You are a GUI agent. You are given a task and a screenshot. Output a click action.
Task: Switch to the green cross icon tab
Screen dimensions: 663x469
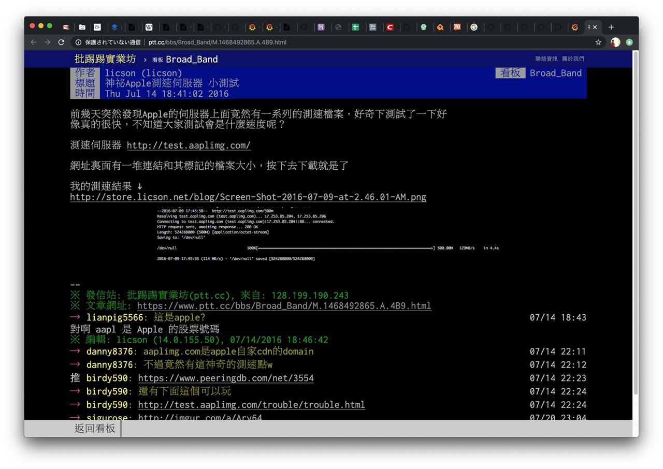click(x=355, y=27)
